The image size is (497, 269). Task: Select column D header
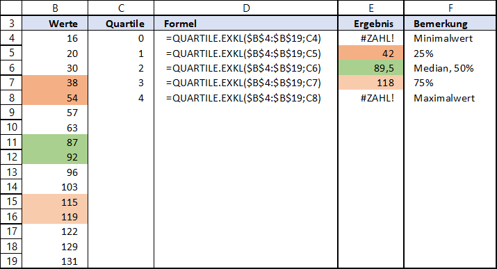(246, 8)
